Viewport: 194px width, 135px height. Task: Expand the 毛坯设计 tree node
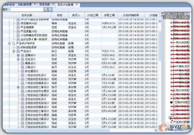18,59
